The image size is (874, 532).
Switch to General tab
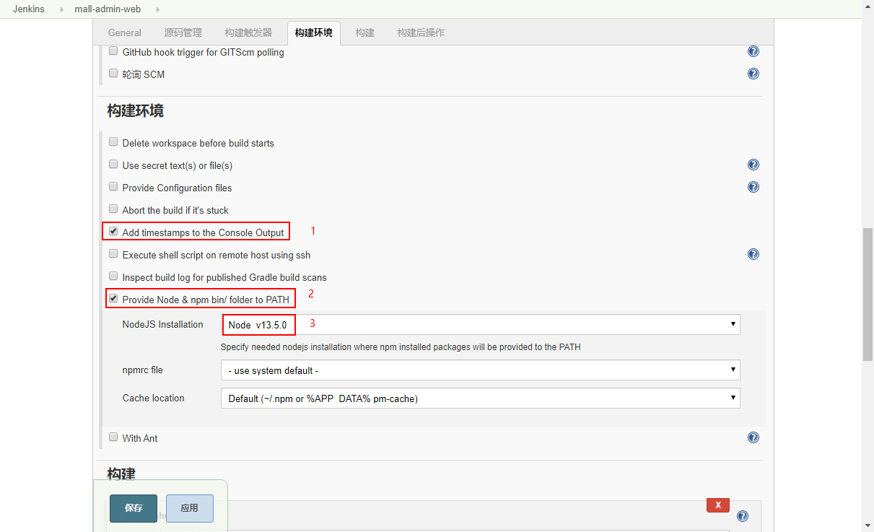(x=125, y=32)
